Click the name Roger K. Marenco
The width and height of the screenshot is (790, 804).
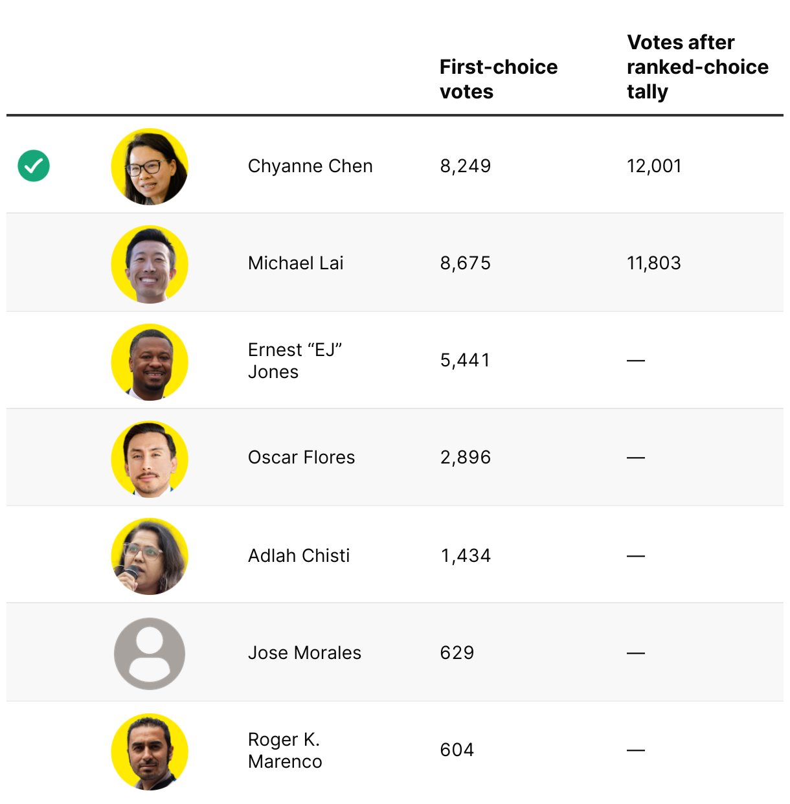coord(285,750)
